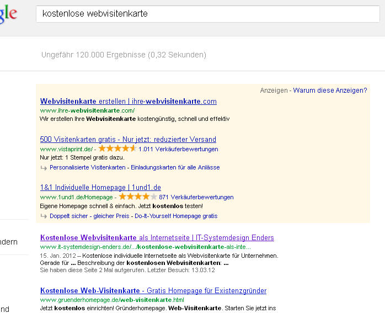Open 'Personalisierte Visitenkarten' sitelink

coord(87,168)
